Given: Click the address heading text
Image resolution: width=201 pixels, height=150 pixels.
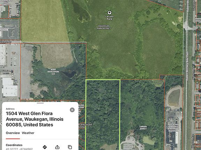Looking at the screenshot, I should coord(35,119).
